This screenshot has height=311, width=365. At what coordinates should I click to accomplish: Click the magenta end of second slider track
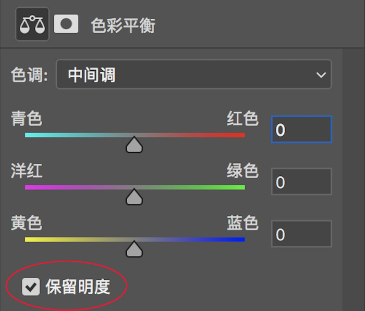(30, 187)
